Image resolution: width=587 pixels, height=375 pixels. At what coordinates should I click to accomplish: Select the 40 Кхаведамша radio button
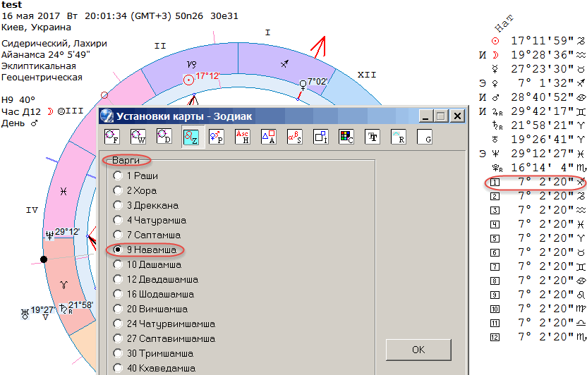click(118, 368)
